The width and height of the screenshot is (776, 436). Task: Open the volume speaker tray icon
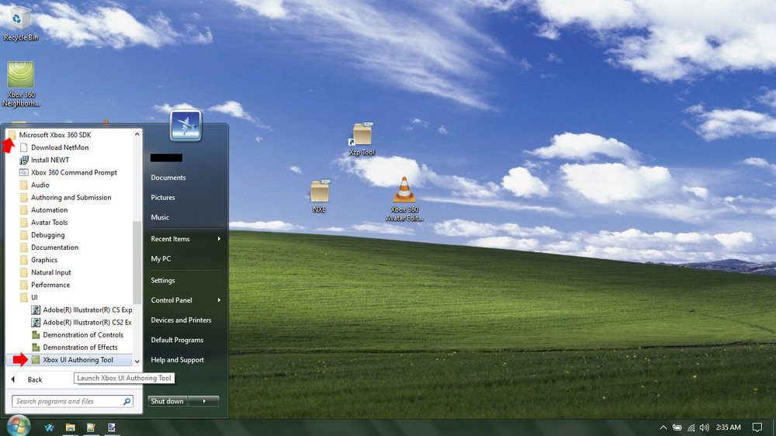pyautogui.click(x=705, y=427)
